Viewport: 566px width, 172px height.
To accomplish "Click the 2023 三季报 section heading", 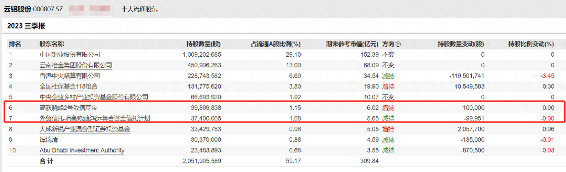I will (26, 26).
